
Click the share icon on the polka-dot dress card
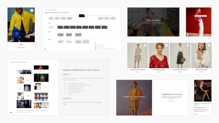pyautogui.click(x=145, y=45)
